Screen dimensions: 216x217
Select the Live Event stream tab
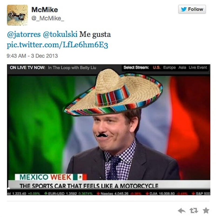point(198,67)
